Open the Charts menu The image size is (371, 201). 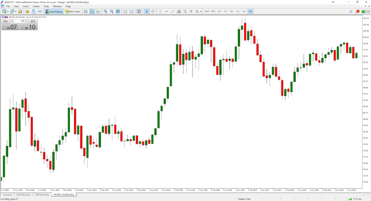click(36, 6)
